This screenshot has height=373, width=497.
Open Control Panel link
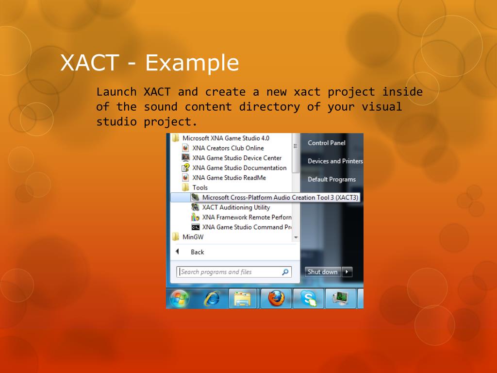[326, 143]
